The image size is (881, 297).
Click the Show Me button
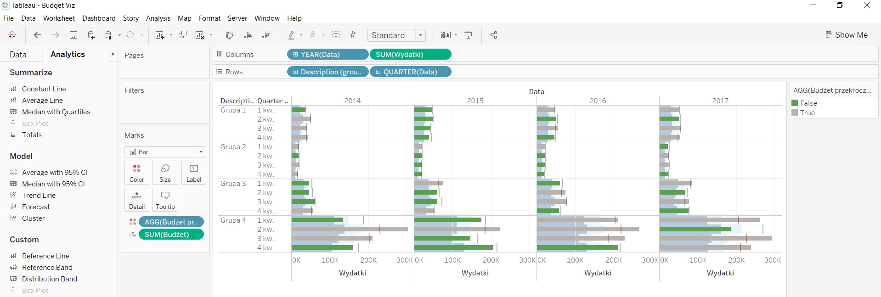click(x=846, y=35)
